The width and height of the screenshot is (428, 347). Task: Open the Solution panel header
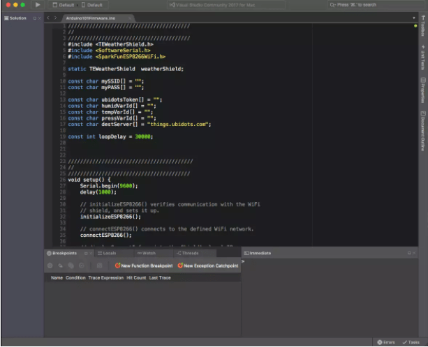[17, 17]
